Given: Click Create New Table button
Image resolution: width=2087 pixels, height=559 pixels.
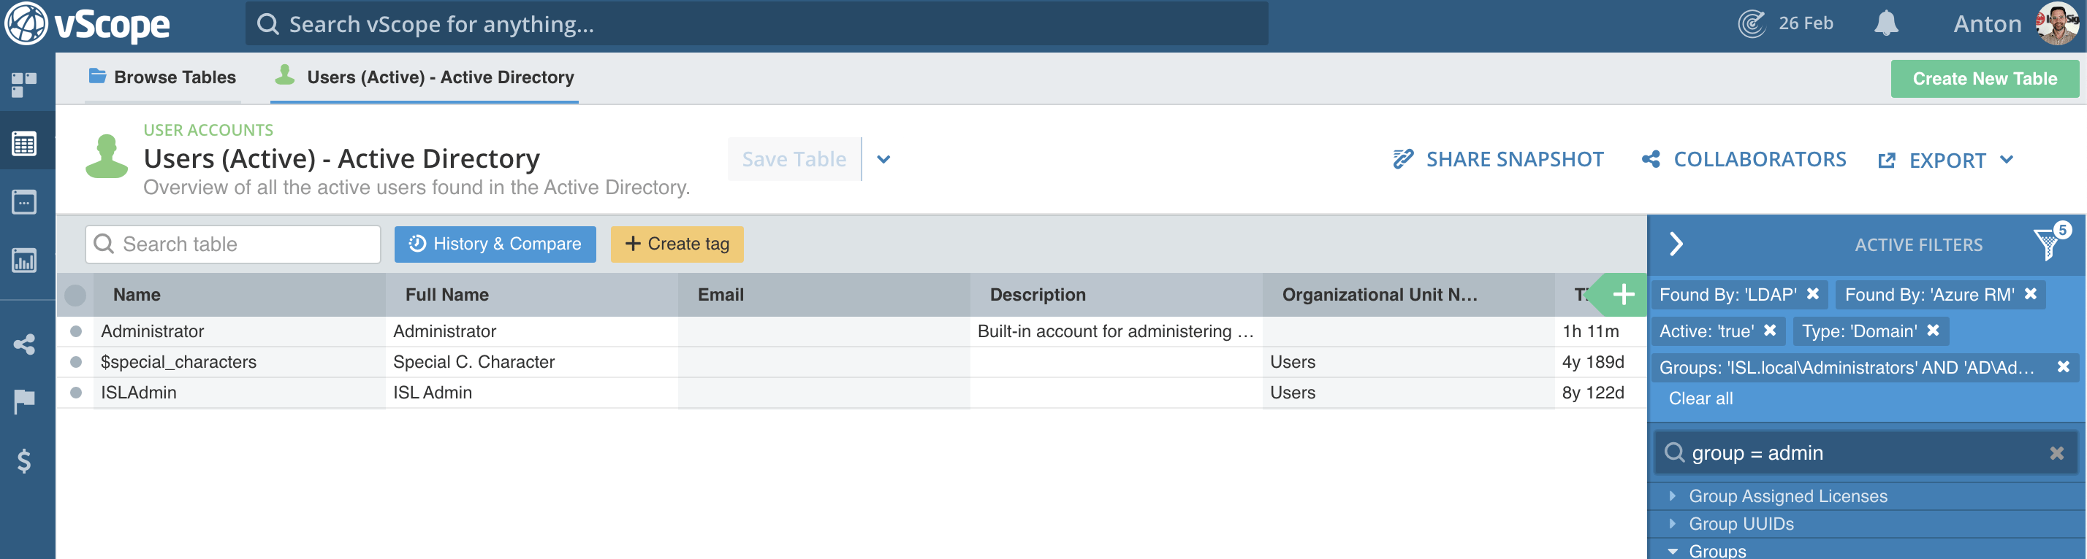Looking at the screenshot, I should point(1984,79).
